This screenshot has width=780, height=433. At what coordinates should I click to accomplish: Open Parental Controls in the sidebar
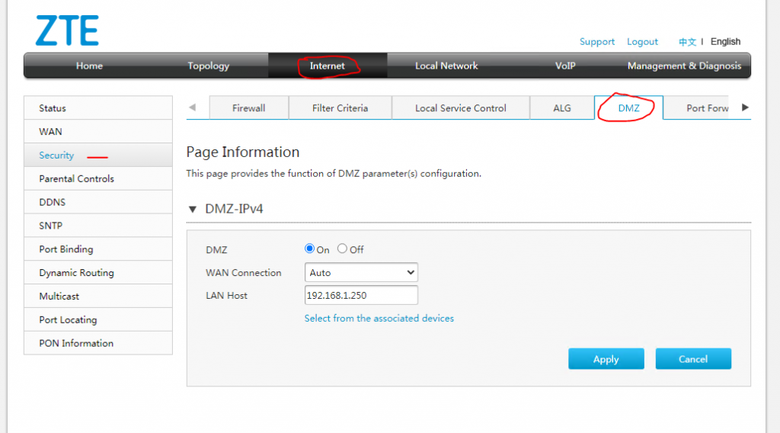tap(76, 178)
